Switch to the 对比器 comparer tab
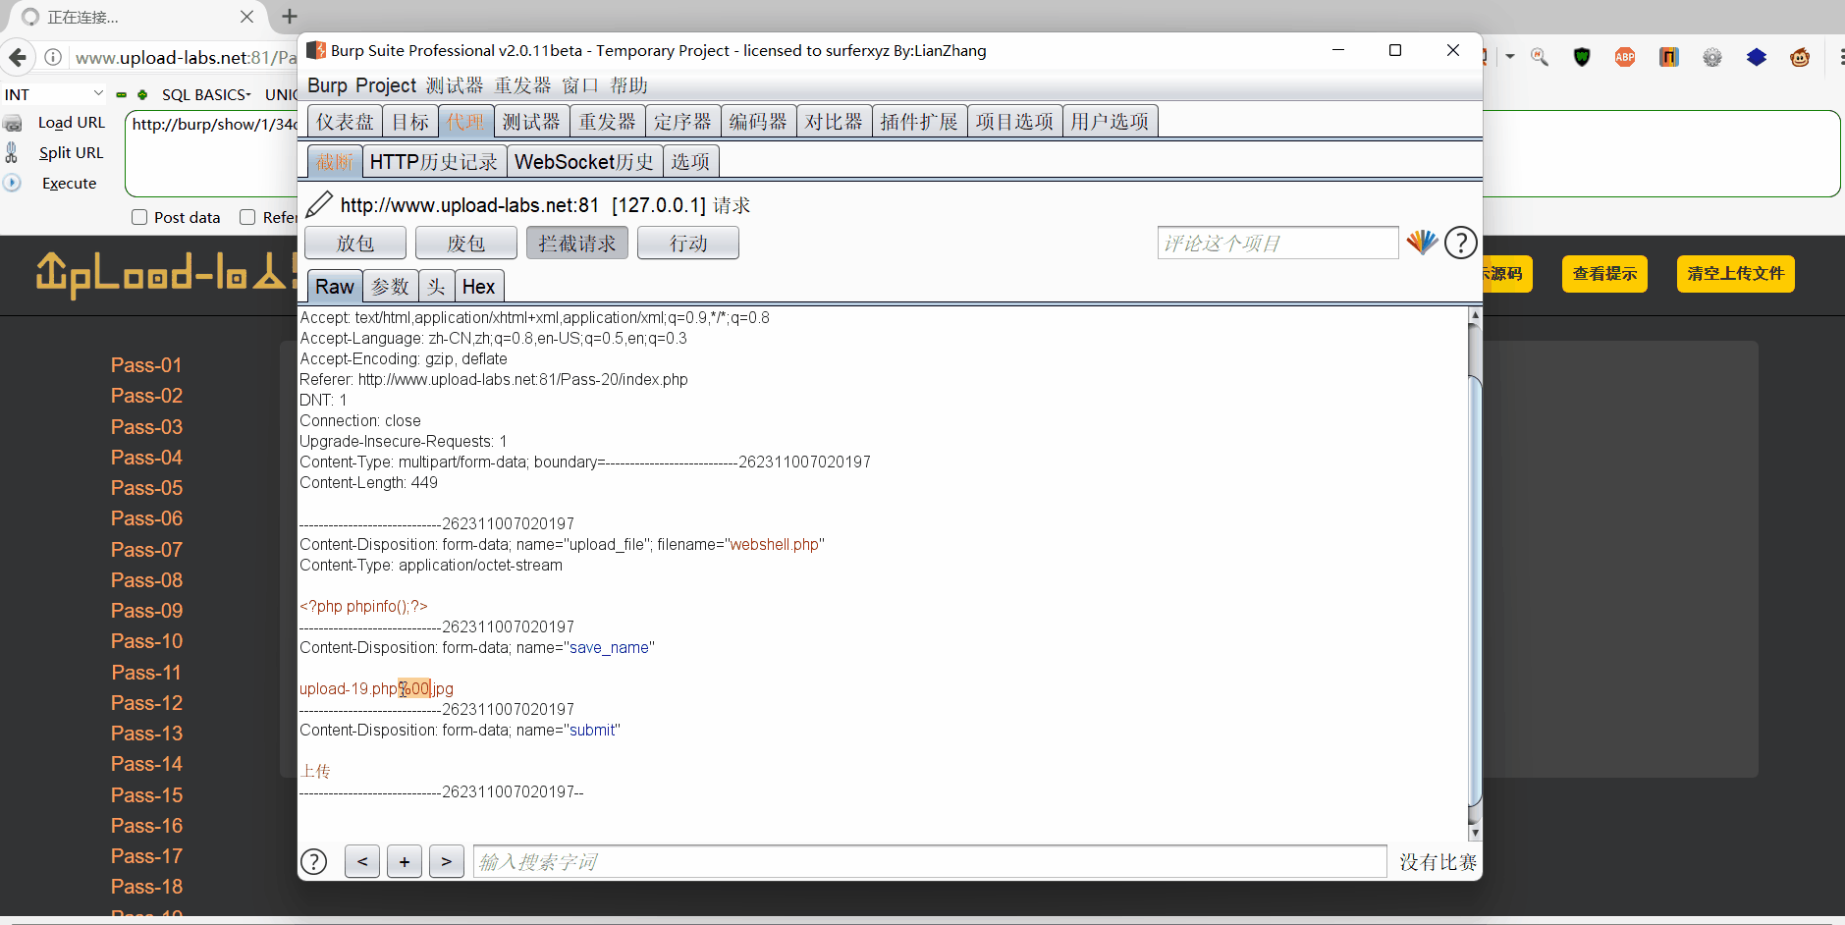The image size is (1845, 925). [x=834, y=122]
